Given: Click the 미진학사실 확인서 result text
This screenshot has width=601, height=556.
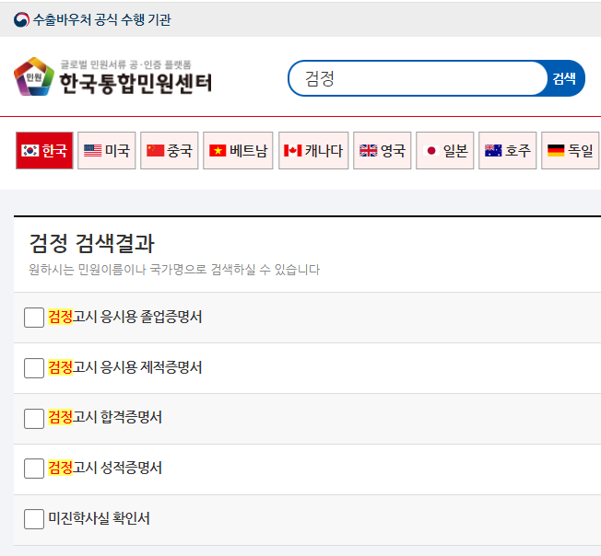Looking at the screenshot, I should [99, 518].
